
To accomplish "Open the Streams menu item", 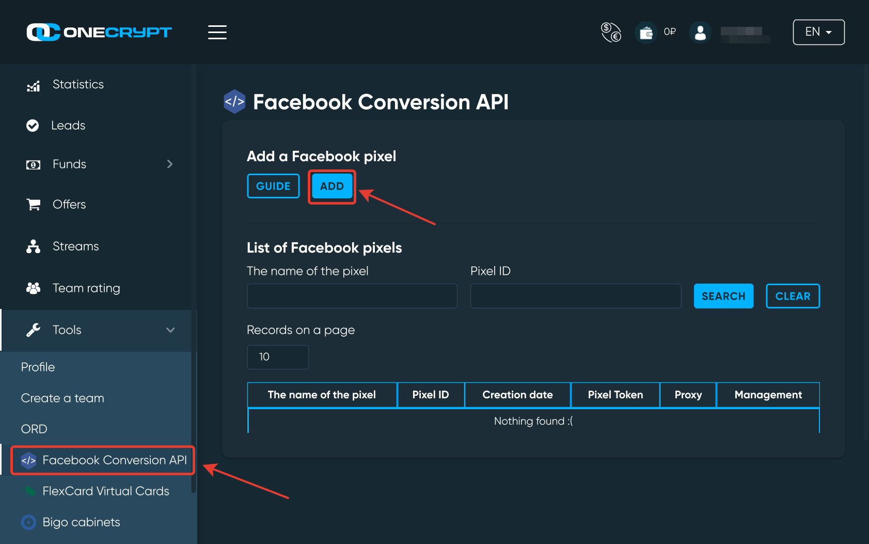I will (x=75, y=246).
